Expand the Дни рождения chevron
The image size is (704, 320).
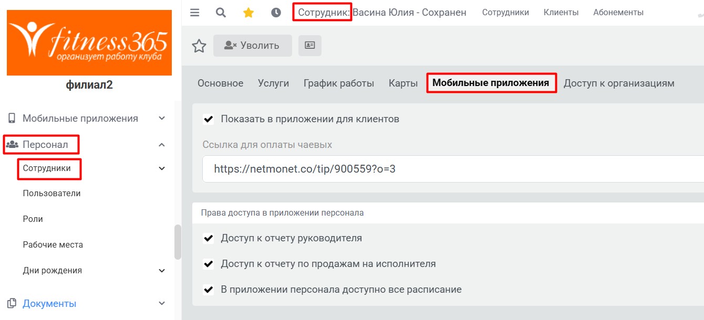(162, 271)
